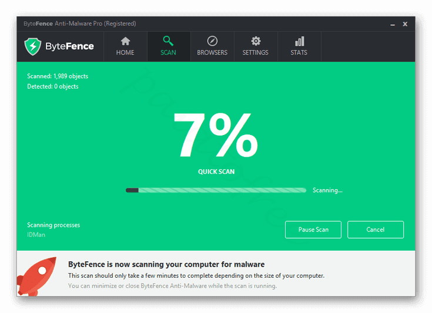Click the 'Scanning...' status text
432x313 pixels.
(x=327, y=190)
